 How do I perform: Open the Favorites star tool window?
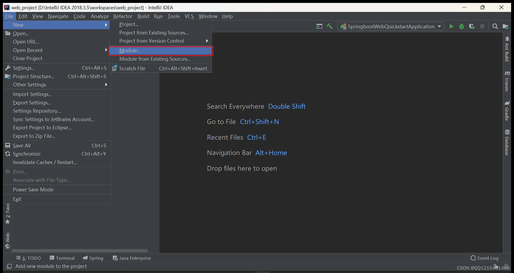click(8, 214)
